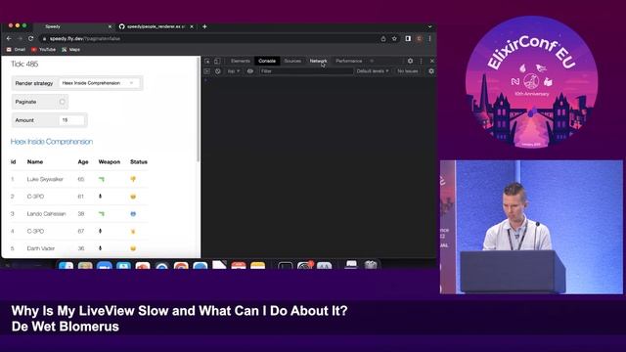Click the browser forward arrow
626x352 pixels.
pos(20,39)
